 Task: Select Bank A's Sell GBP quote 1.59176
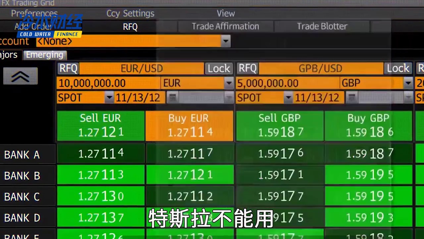tap(280, 154)
